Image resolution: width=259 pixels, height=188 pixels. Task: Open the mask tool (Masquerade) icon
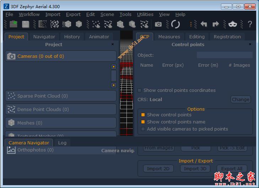[233, 24]
